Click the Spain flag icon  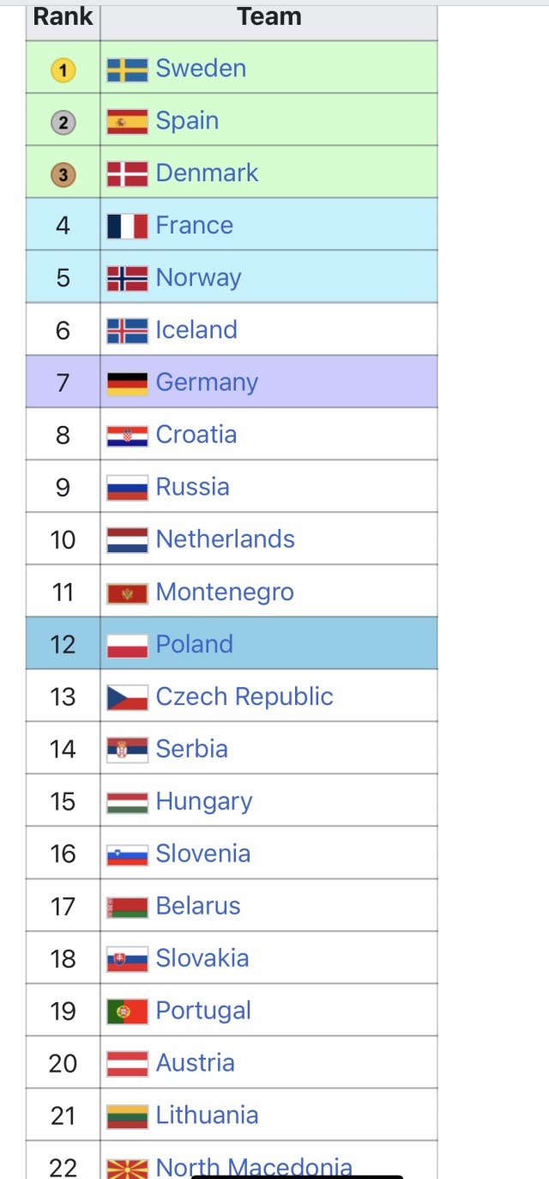tap(127, 122)
